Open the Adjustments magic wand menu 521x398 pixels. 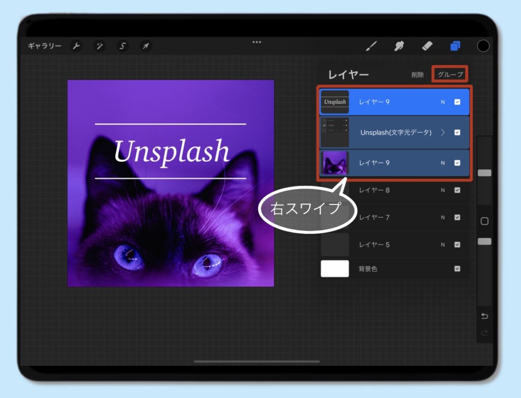[99, 46]
